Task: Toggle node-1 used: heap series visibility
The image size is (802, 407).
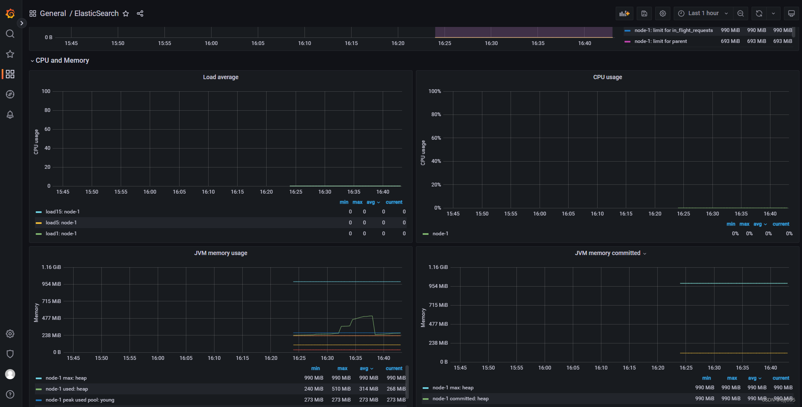Action: pos(67,388)
